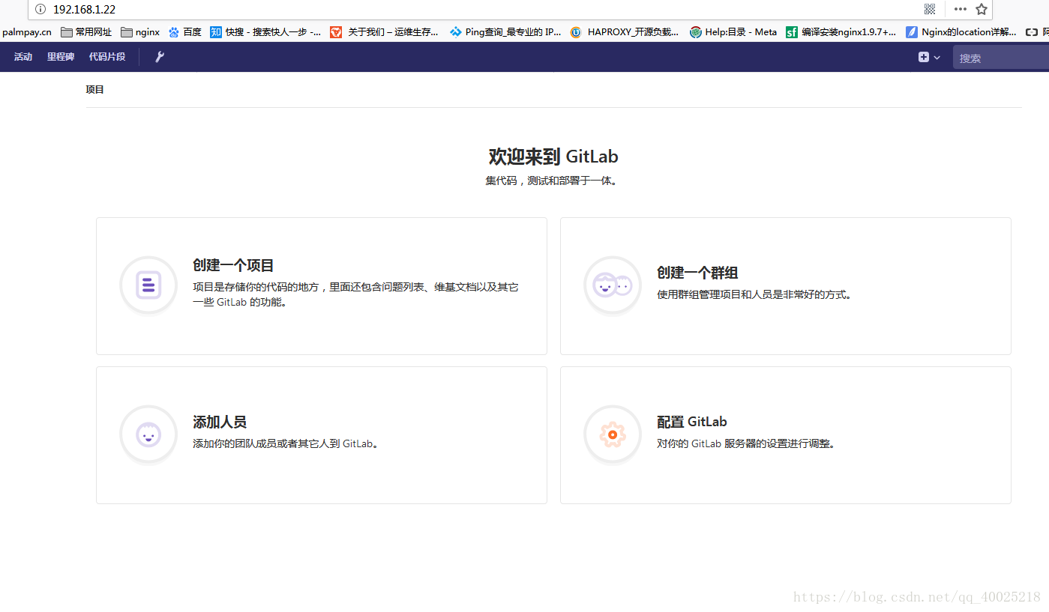Open the Nginx的location详解 bookmark
Image resolution: width=1049 pixels, height=612 pixels.
point(961,32)
